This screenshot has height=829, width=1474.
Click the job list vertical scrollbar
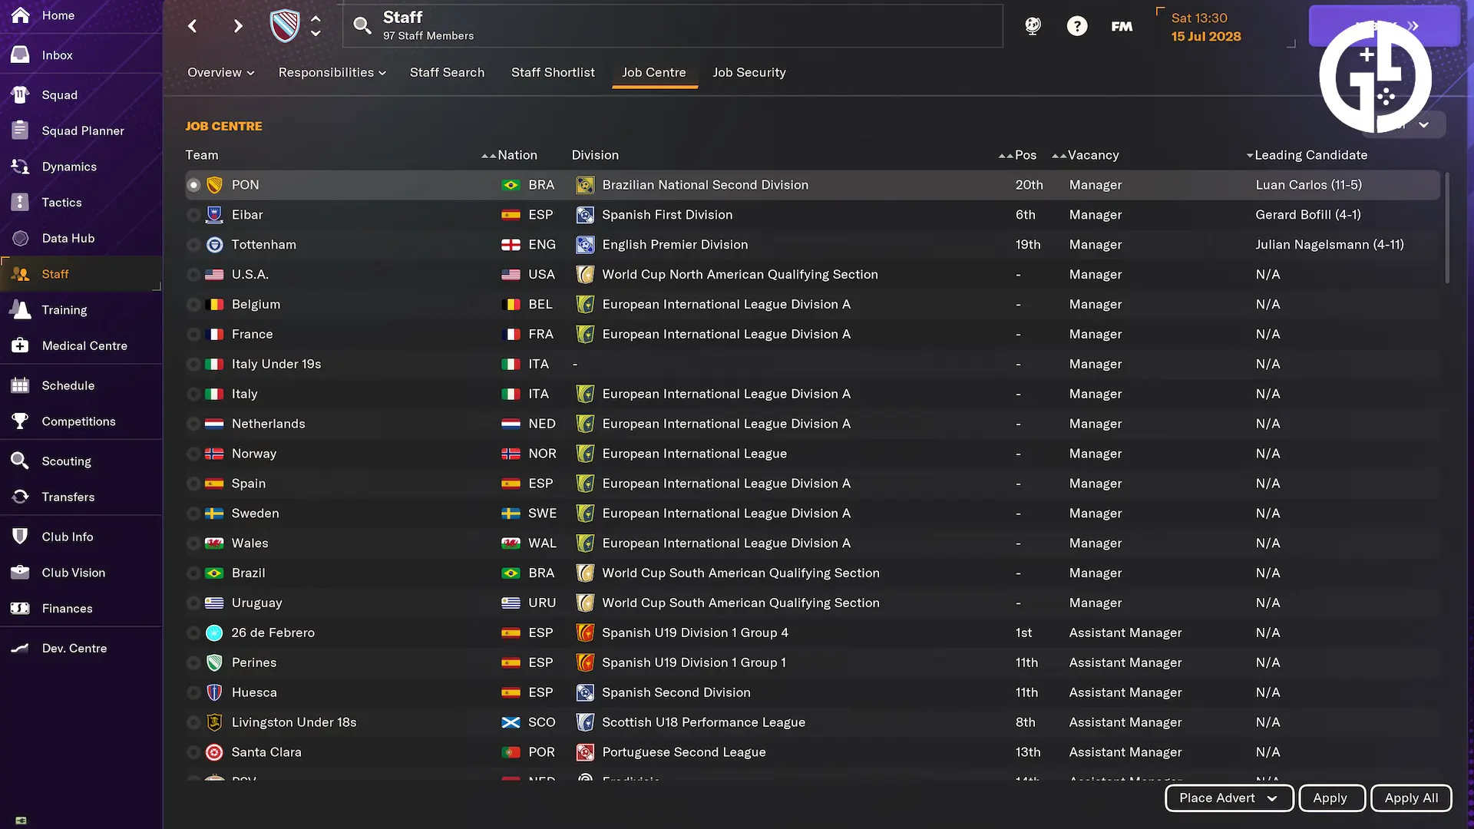pyautogui.click(x=1447, y=229)
